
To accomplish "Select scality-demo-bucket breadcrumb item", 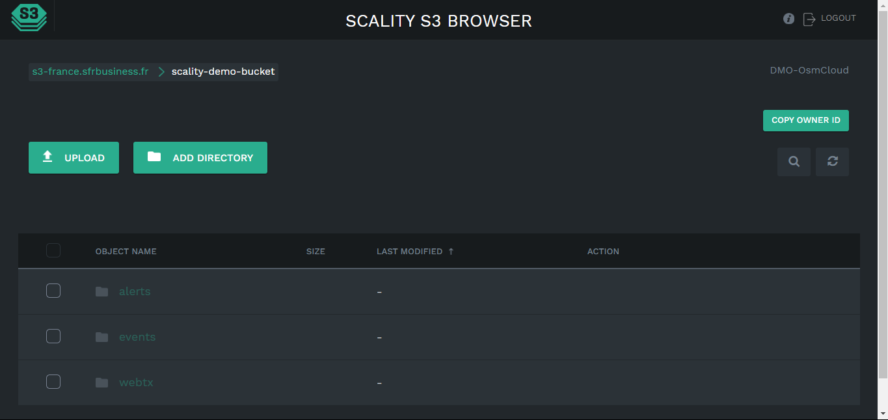I will pyautogui.click(x=223, y=72).
